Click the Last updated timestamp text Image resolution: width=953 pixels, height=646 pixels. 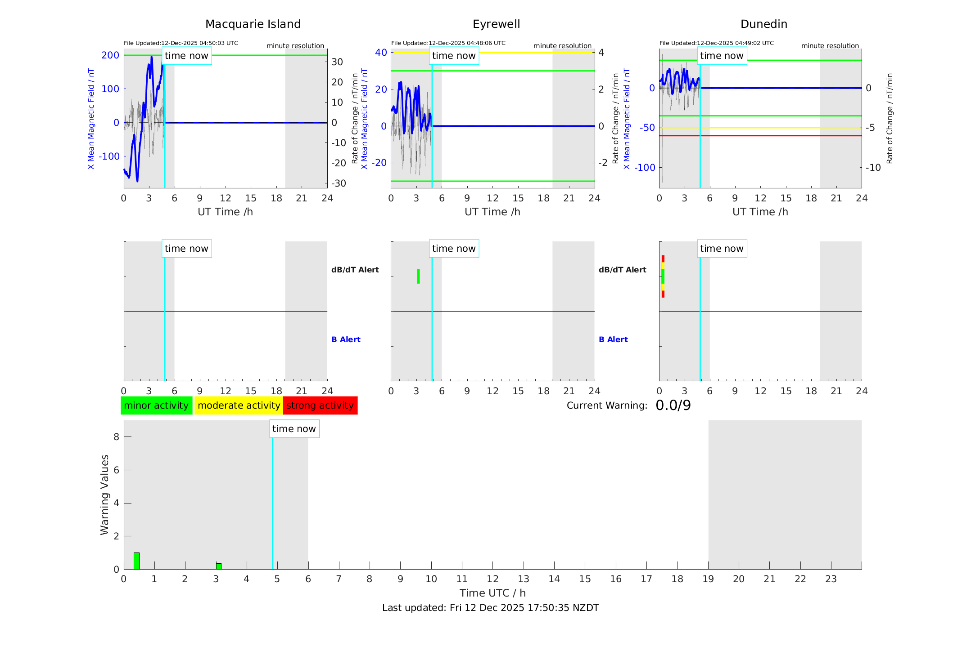click(x=490, y=608)
